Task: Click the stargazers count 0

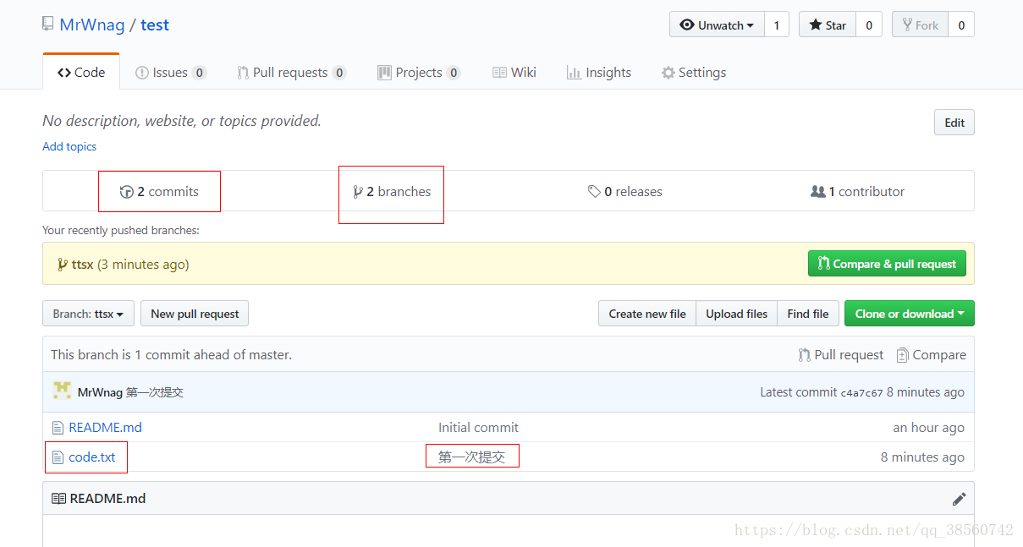Action: click(x=869, y=25)
